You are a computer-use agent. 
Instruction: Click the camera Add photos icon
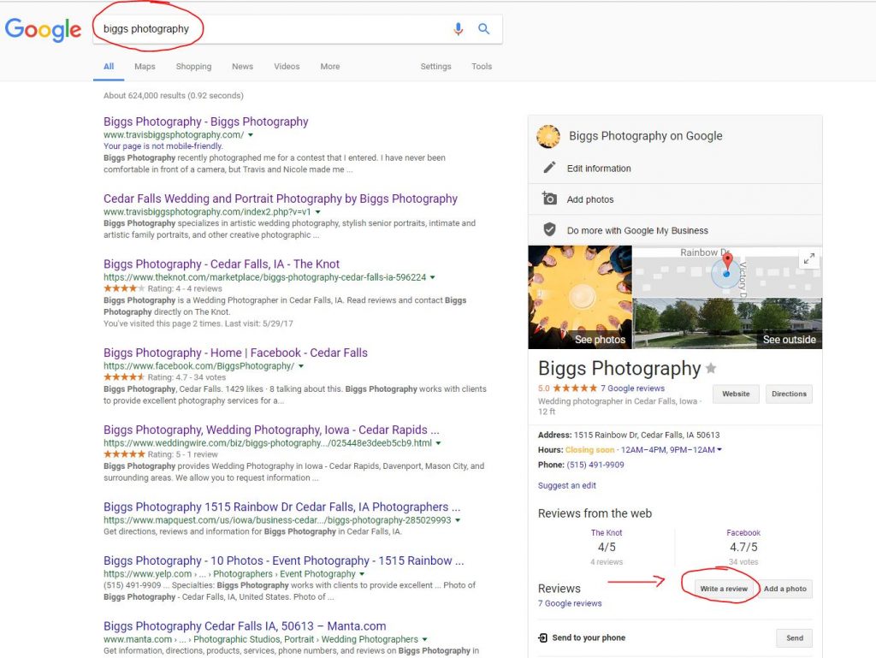point(549,199)
